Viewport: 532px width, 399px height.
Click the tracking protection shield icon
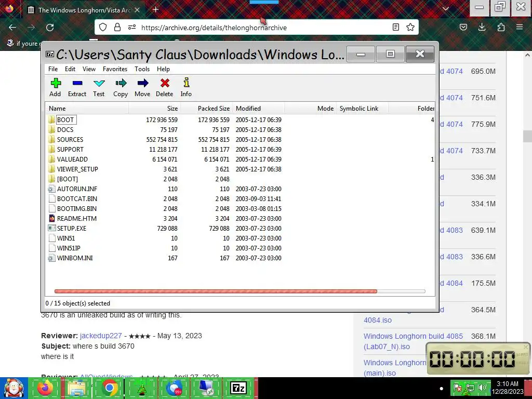(x=103, y=28)
